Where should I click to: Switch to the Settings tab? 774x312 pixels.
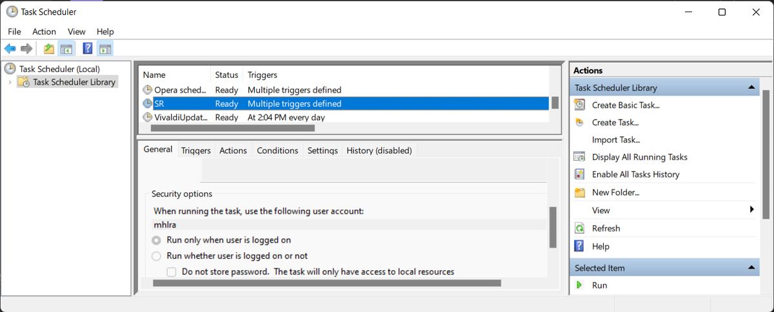[x=322, y=151]
